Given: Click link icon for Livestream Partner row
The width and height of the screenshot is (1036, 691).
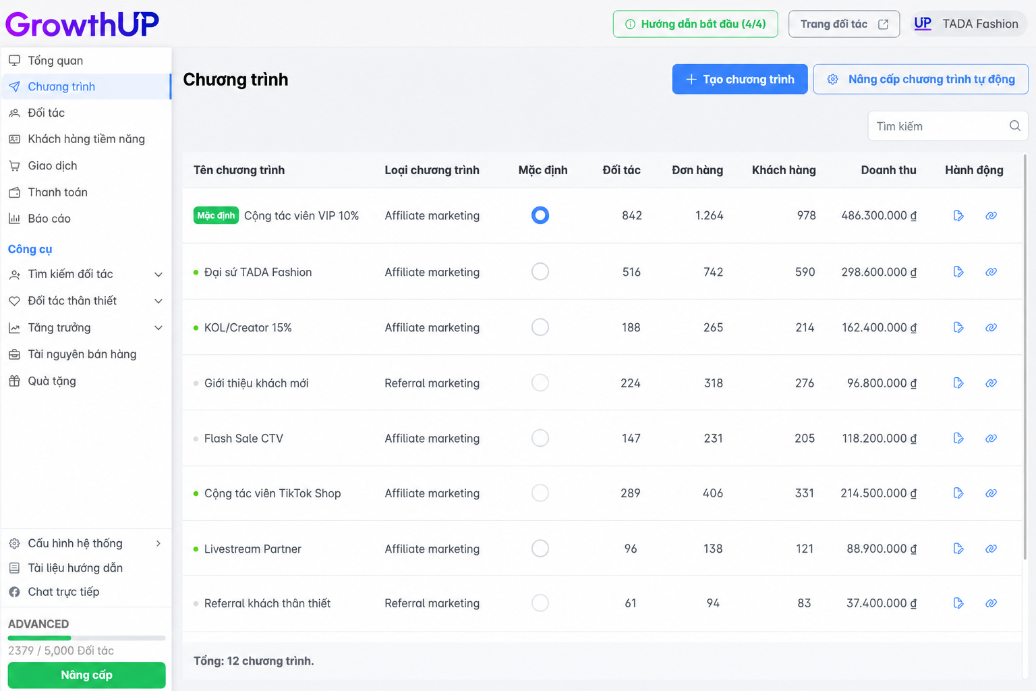Looking at the screenshot, I should click(991, 549).
